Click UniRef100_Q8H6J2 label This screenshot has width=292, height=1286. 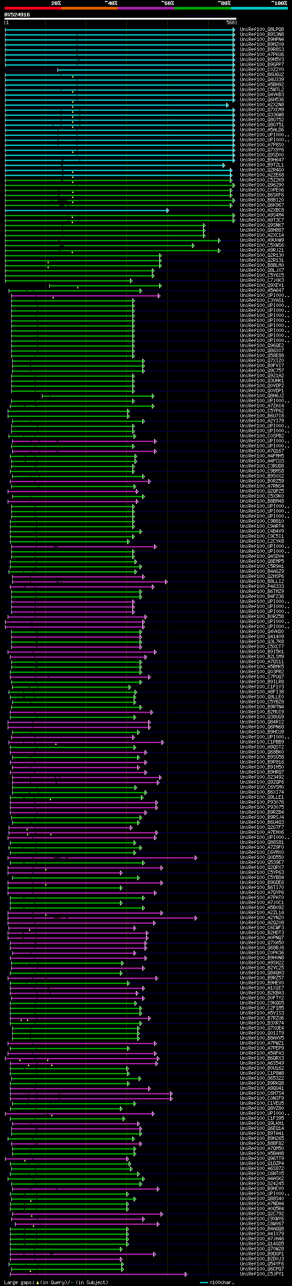click(262, 396)
